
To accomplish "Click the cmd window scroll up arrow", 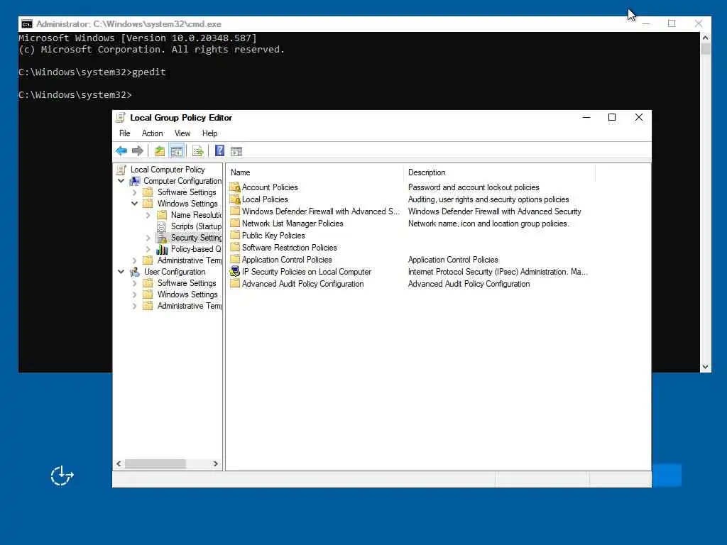I will click(705, 38).
